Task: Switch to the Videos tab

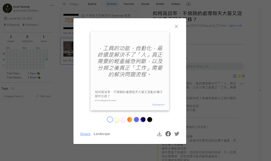Action: [x=176, y=4]
